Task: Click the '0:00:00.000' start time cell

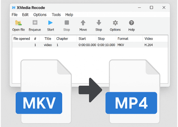Action: [x=87, y=45]
